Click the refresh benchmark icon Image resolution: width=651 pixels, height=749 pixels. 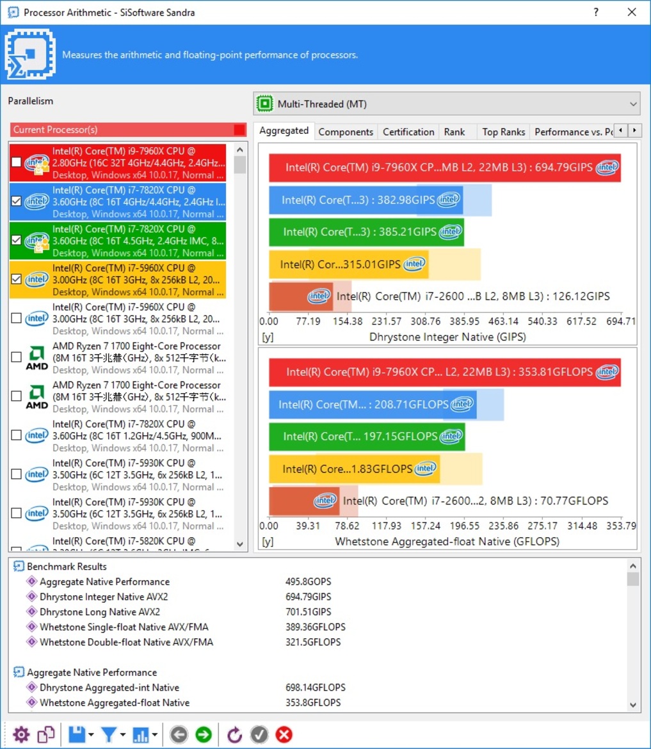[x=234, y=734]
